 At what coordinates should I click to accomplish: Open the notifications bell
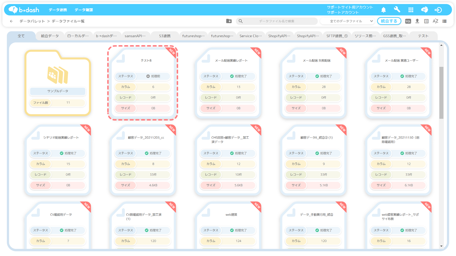[x=384, y=10]
